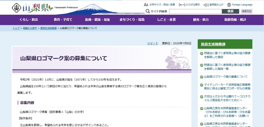This screenshot has width=264, height=127.
Task: Click green arrow icon beside 山梨県ロゴマーク案の募集について
Action: pos(201,77)
